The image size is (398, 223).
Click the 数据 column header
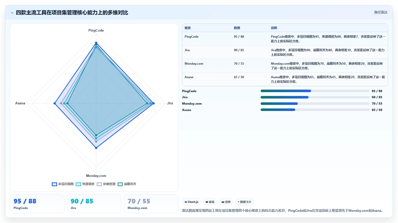[237, 28]
